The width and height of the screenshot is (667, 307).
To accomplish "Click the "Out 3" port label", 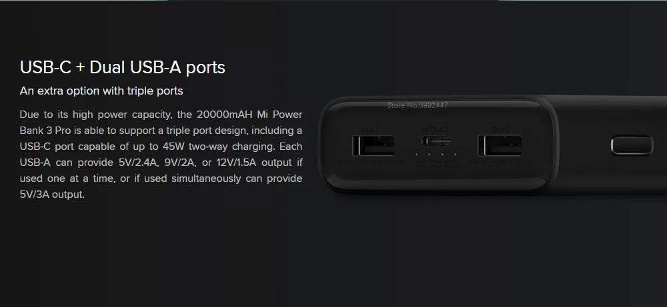I will (x=500, y=129).
